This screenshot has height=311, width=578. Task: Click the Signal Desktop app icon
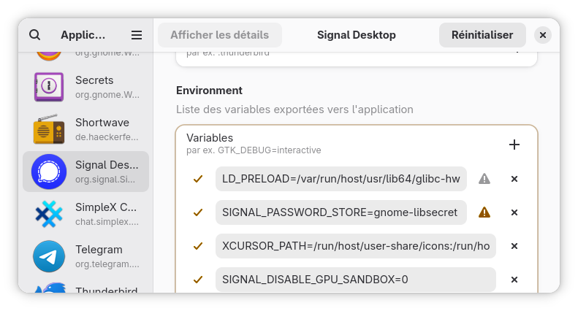pyautogui.click(x=49, y=172)
